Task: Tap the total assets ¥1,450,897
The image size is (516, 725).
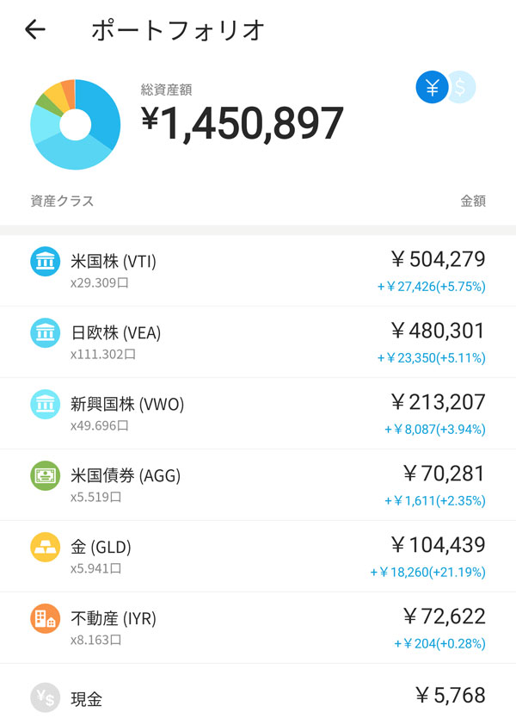Action: [243, 124]
